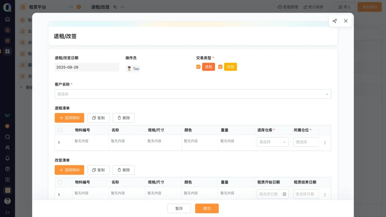Expand the 退库仓库 dropdown selector

pyautogui.click(x=273, y=142)
